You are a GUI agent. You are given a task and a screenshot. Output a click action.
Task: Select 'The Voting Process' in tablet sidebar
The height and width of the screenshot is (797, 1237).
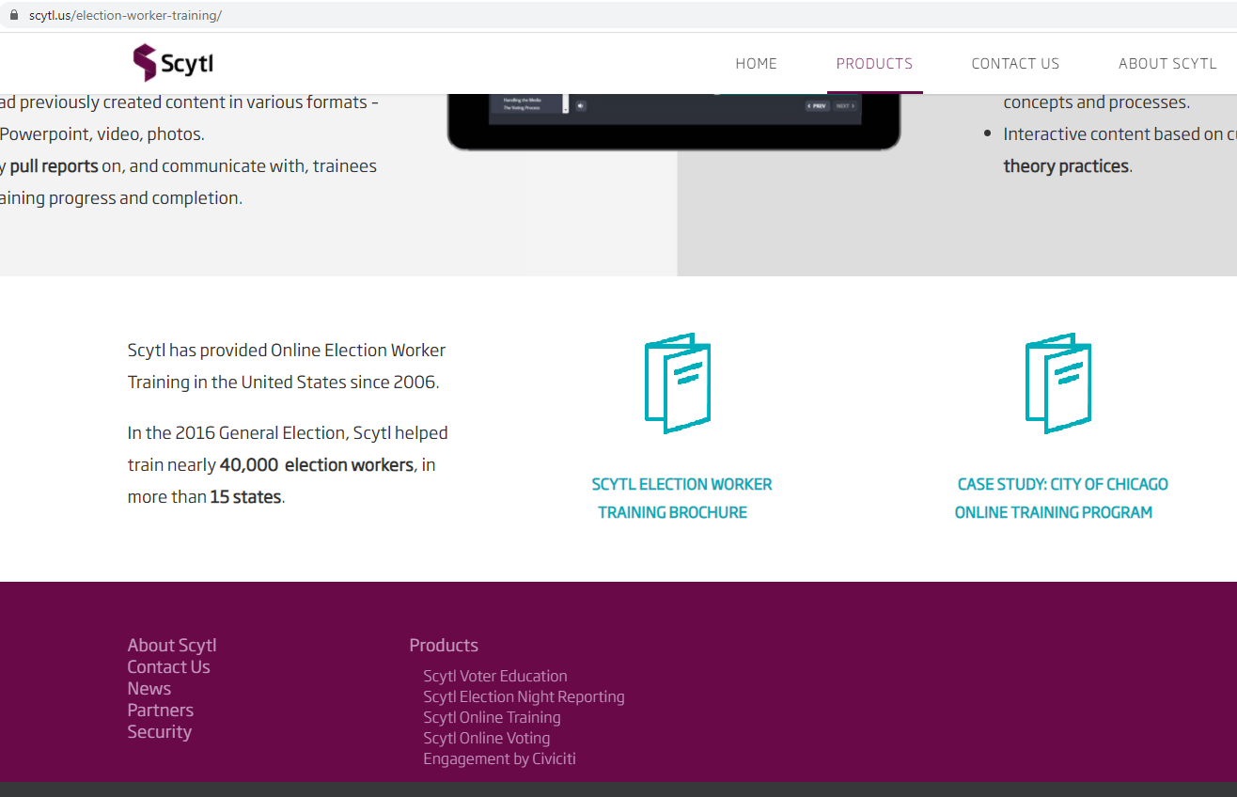pos(522,108)
